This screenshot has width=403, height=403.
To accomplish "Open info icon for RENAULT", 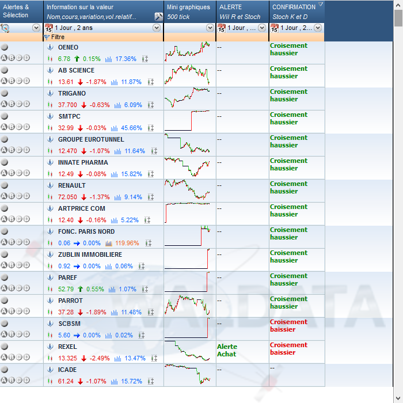I will click(51, 185).
